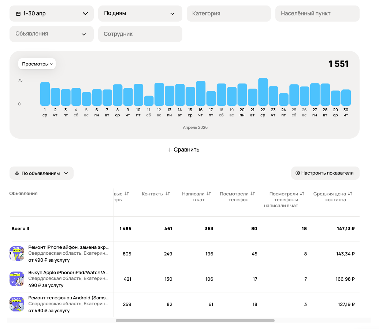379x329 pixels.
Task: Click the horizontal scrollbar under the table
Action: click(195, 321)
